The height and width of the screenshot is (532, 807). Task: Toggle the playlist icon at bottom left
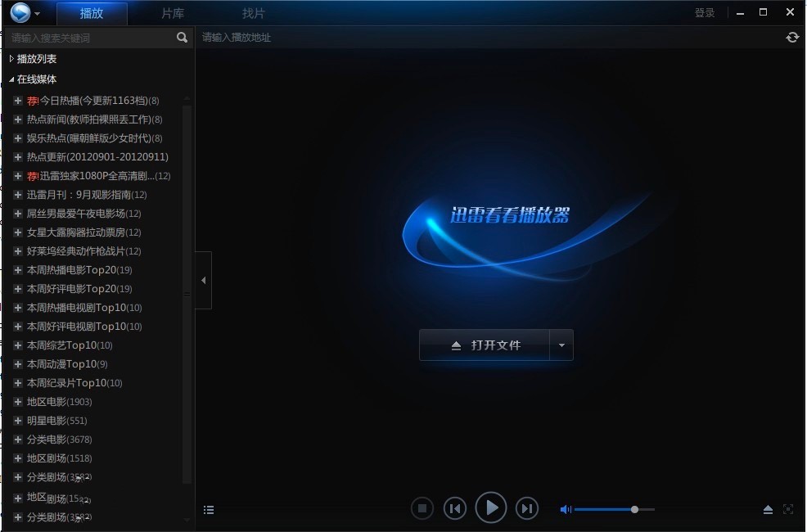tap(209, 510)
